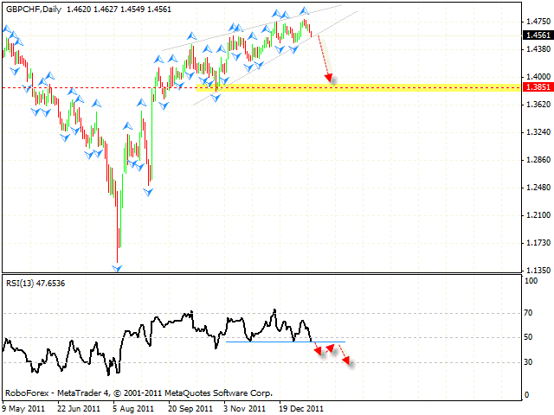The width and height of the screenshot is (554, 415).
Task: Click the 1.1350 value on price axis
Action: 533,270
